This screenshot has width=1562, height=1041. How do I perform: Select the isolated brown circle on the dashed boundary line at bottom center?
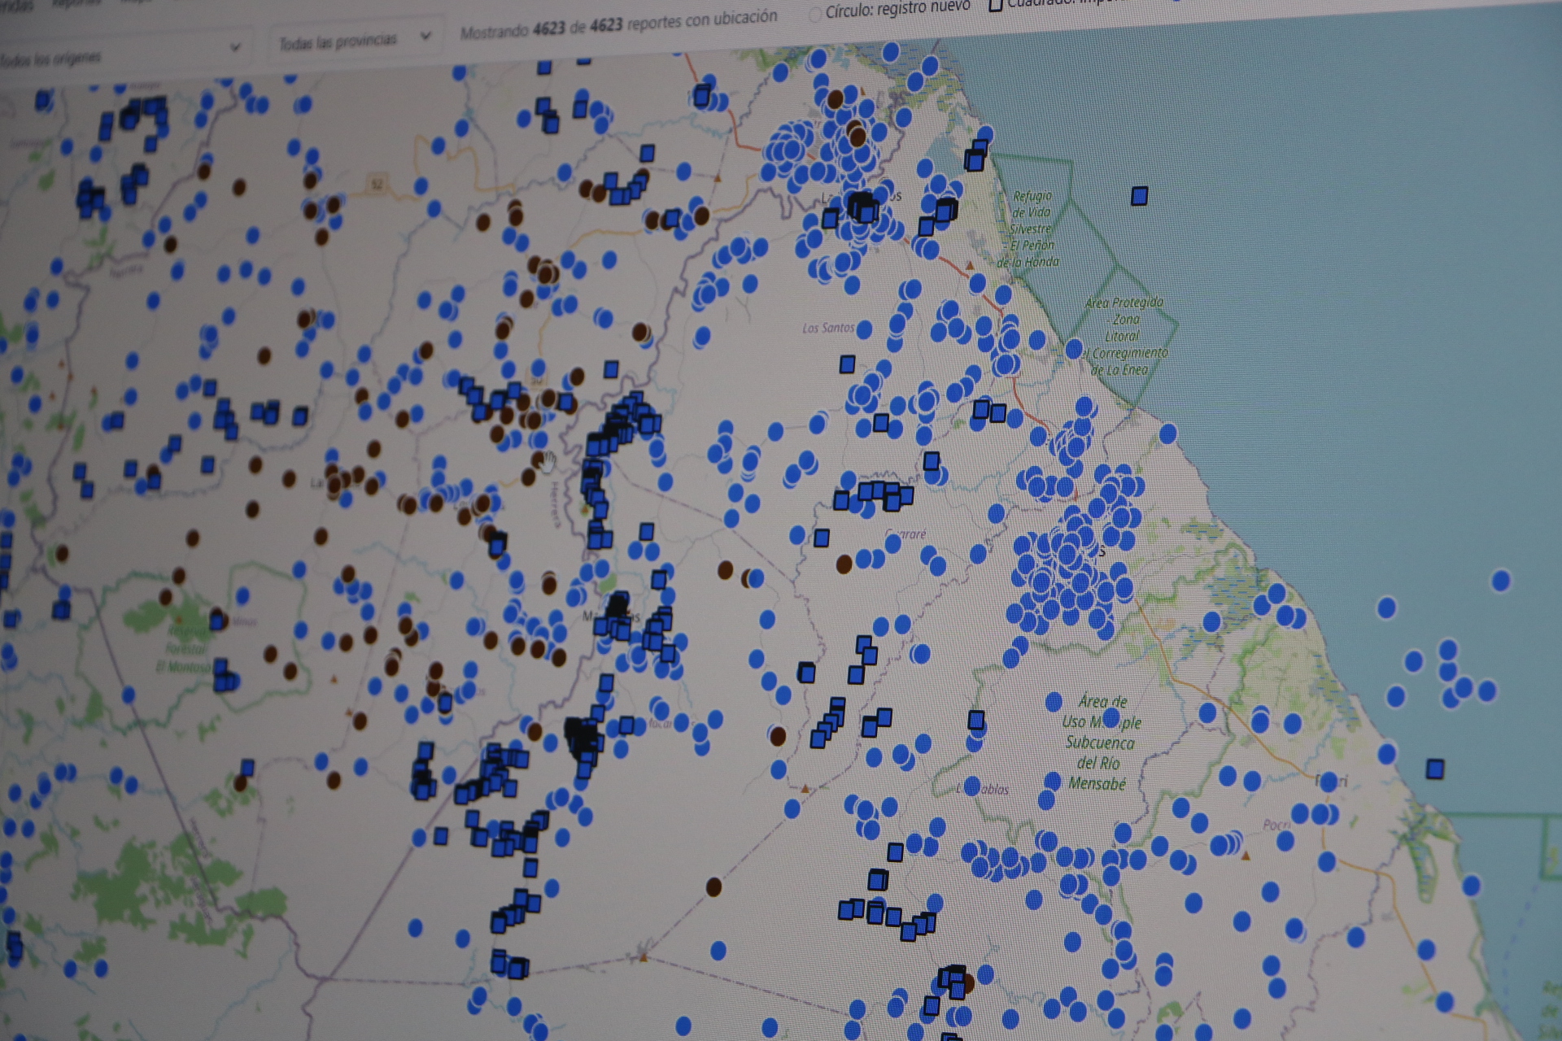point(713,886)
